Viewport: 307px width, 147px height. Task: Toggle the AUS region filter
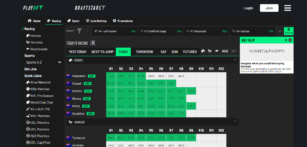[225, 51]
